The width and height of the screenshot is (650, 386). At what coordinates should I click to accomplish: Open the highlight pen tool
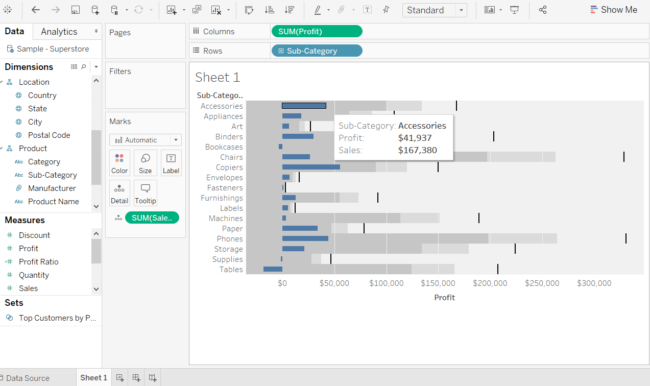(318, 10)
